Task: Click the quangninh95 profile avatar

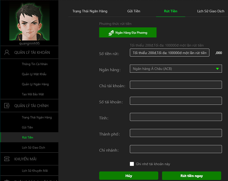Action: [29, 21]
